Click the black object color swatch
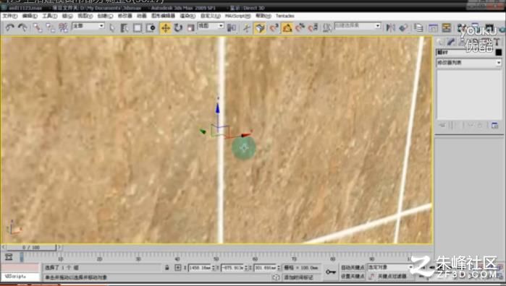The height and width of the screenshot is (286, 506). click(x=499, y=52)
